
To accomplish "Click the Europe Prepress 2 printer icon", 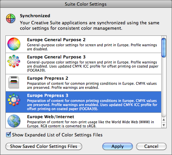I will coord(14,82).
